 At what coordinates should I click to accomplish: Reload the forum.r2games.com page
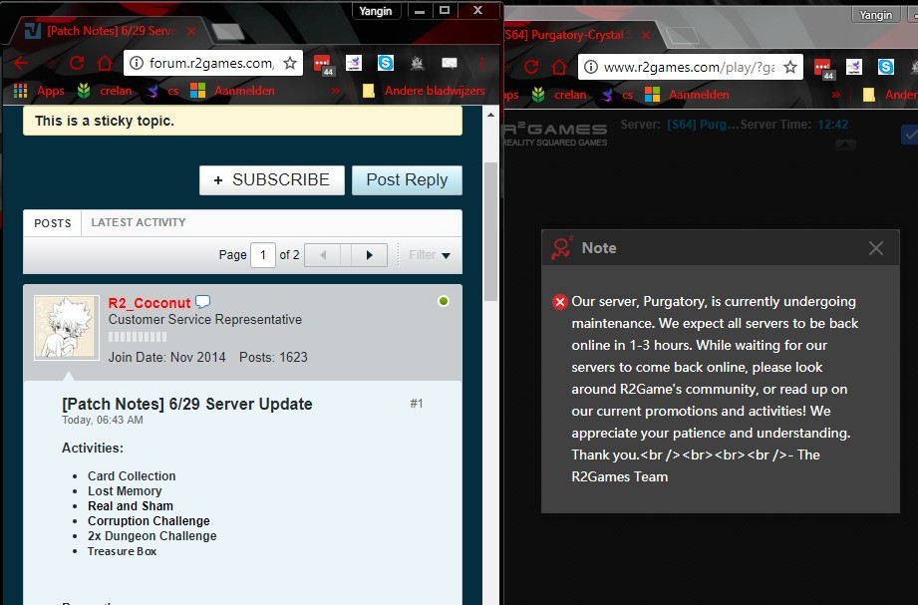(x=77, y=64)
